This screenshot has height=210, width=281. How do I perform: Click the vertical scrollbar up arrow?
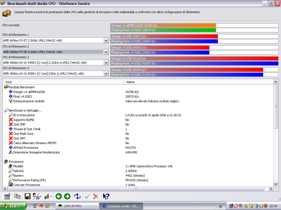coord(276,82)
